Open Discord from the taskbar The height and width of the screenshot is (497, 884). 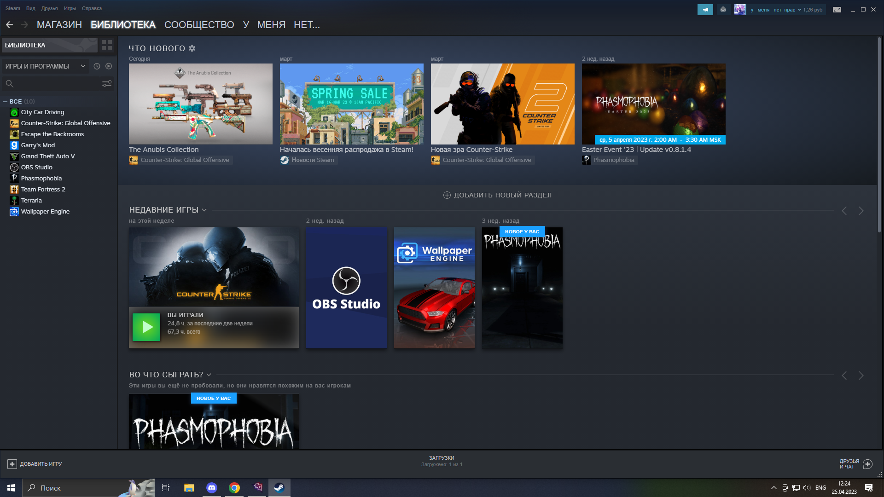211,488
